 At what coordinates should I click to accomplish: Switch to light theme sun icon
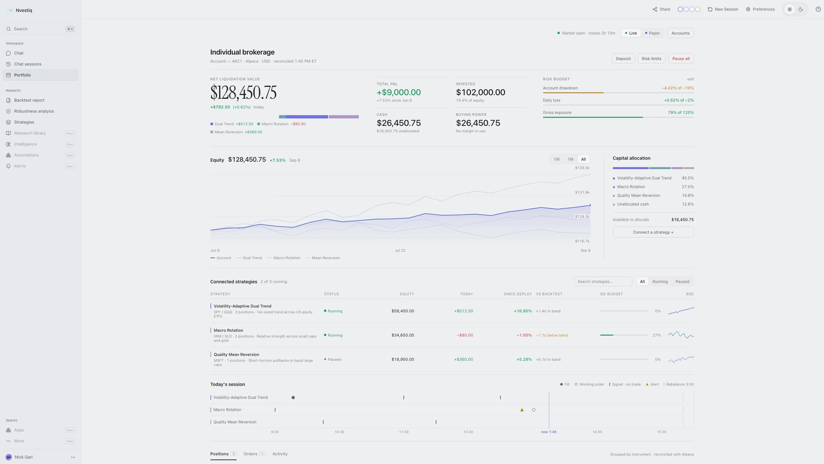tap(790, 10)
